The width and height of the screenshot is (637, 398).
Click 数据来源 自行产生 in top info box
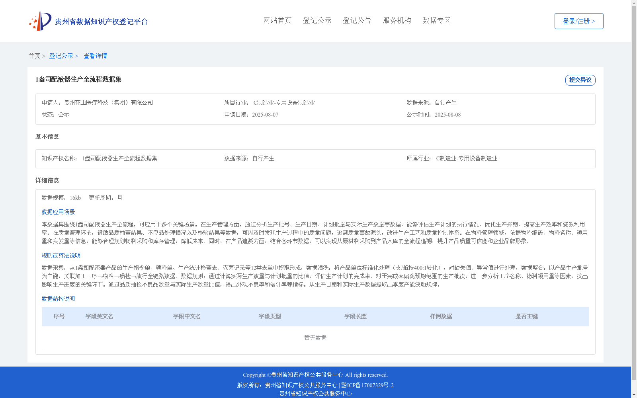[x=446, y=103]
